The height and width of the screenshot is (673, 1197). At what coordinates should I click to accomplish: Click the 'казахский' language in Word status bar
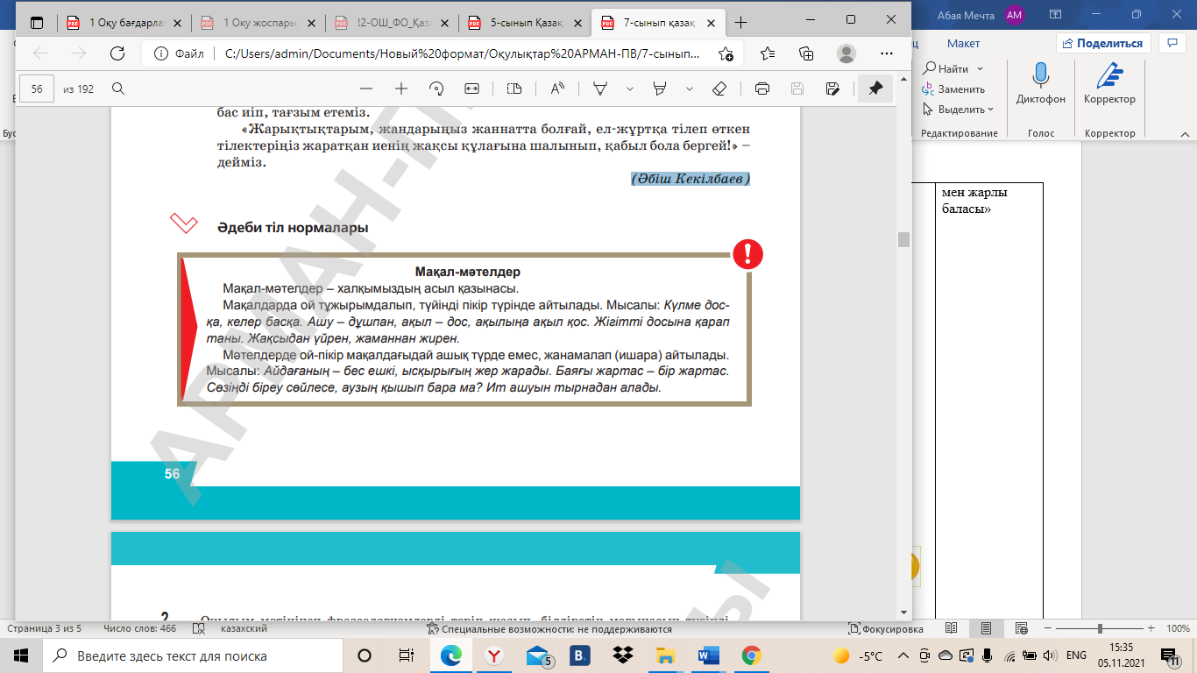[244, 629]
